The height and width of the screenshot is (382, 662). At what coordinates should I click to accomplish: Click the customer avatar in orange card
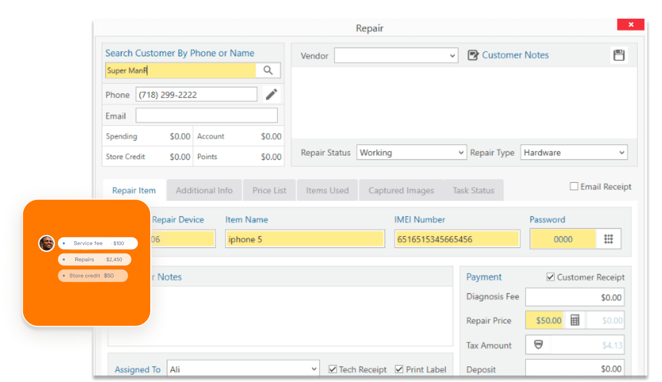coord(47,243)
